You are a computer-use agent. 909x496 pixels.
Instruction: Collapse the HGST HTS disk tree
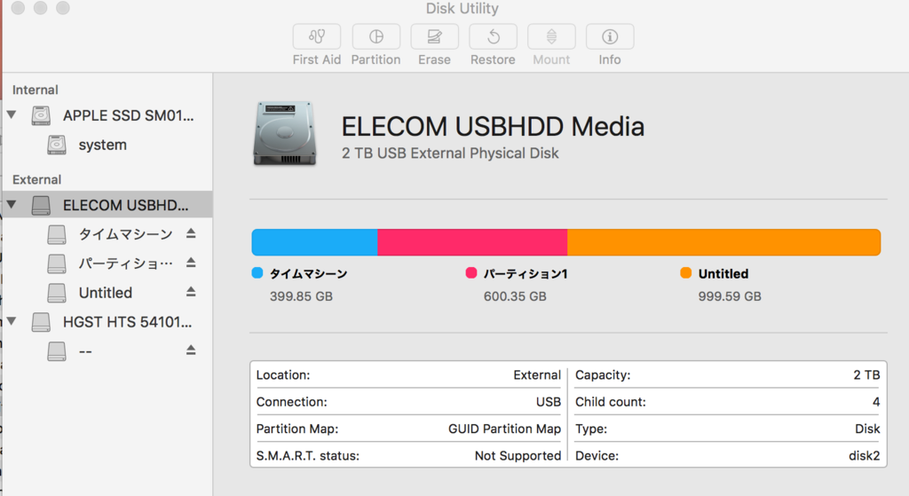tap(12, 321)
